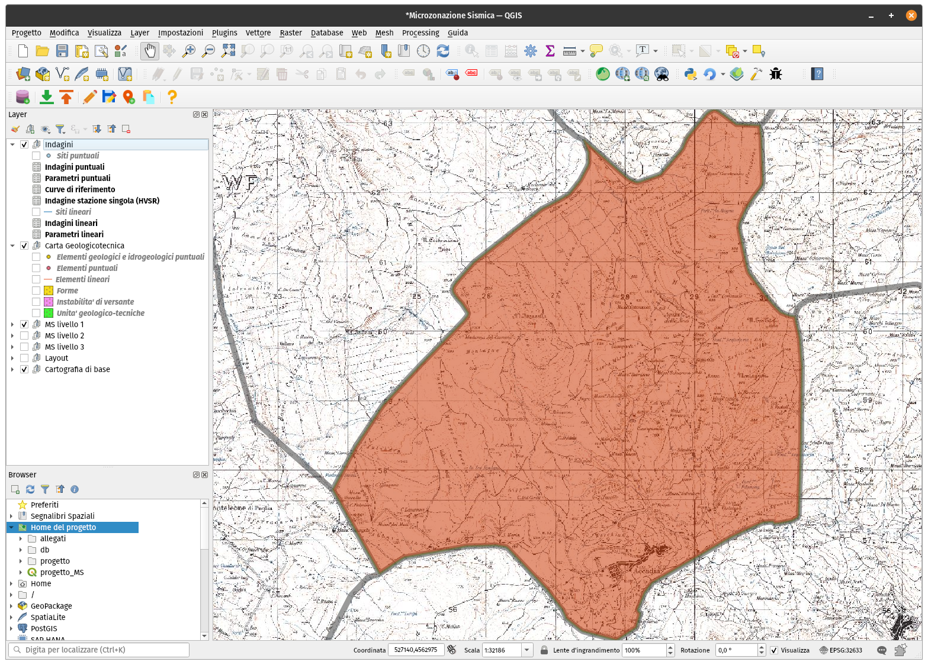Image resolution: width=928 pixels, height=665 pixels.
Task: Click the locator search field
Action: (98, 650)
